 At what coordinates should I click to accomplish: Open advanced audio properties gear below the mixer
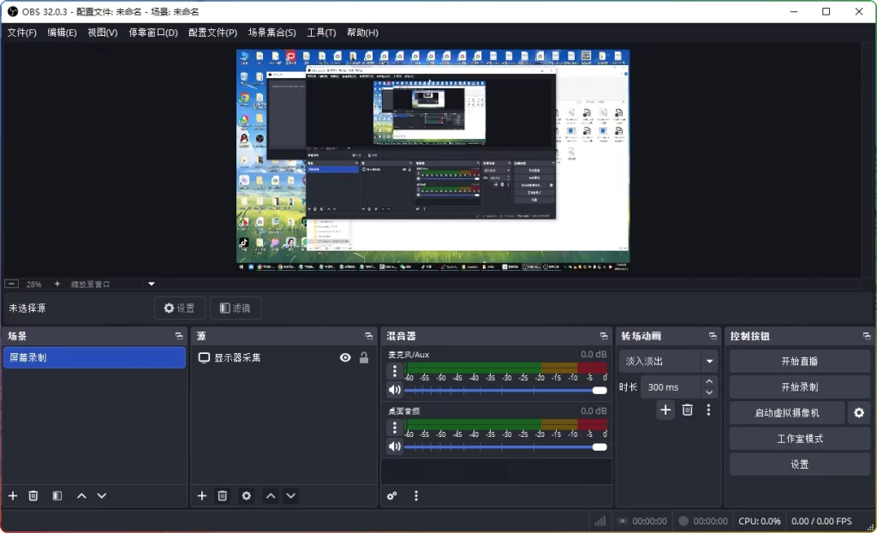pos(391,495)
